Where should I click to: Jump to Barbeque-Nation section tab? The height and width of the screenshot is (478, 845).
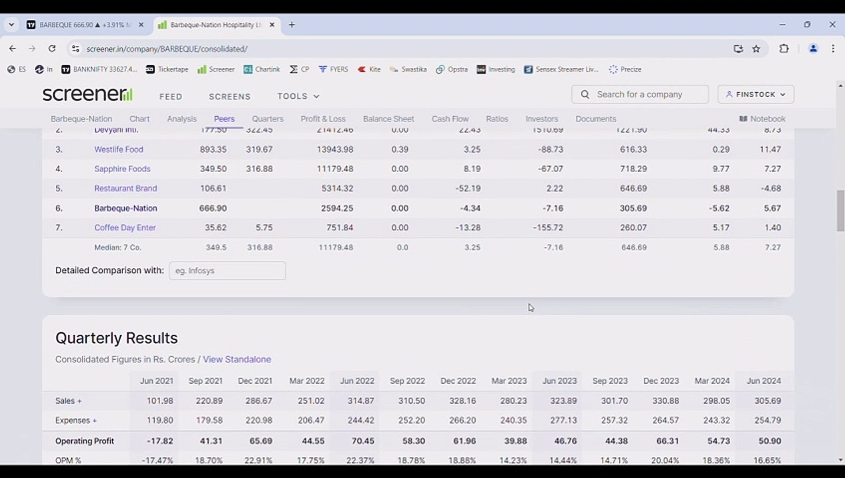pos(81,119)
